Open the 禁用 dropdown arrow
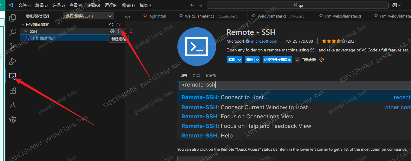Screen dimensions: 411x161 click(239, 60)
